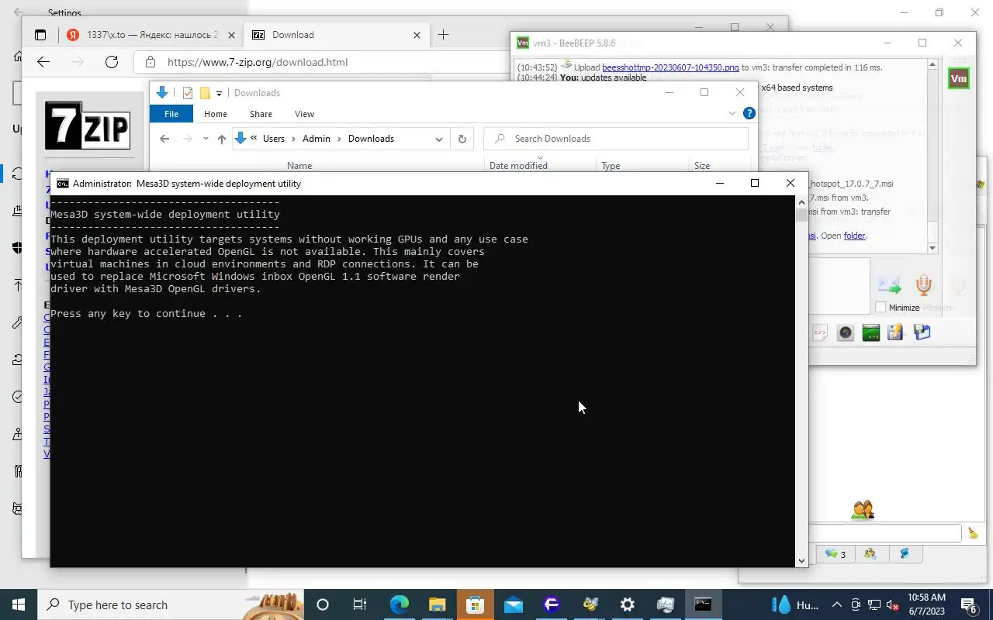Screen dimensions: 993x620
Task: Click the Date modified column header in Explorer
Action: click(x=518, y=165)
